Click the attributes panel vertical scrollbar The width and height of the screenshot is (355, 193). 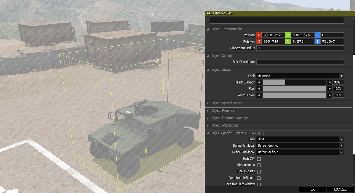(x=353, y=105)
